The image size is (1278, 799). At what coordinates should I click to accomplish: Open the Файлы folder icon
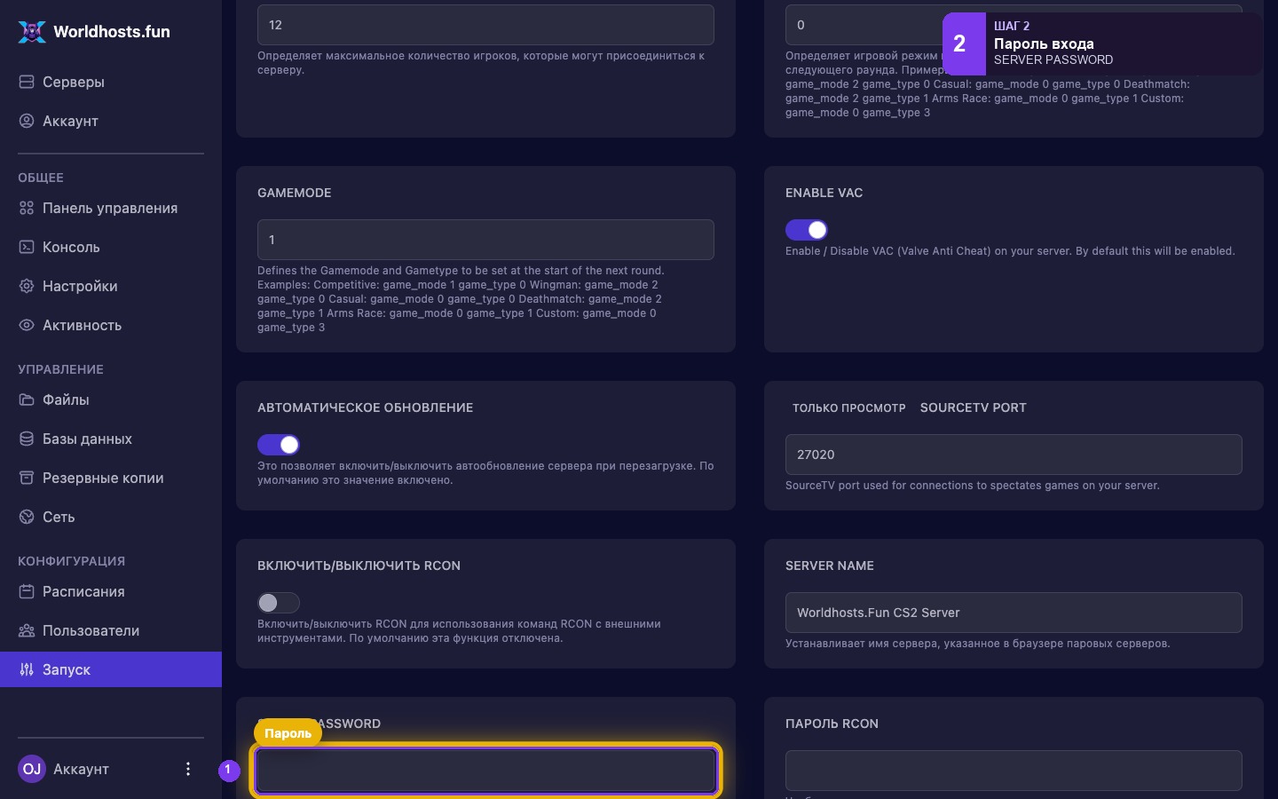(x=27, y=399)
